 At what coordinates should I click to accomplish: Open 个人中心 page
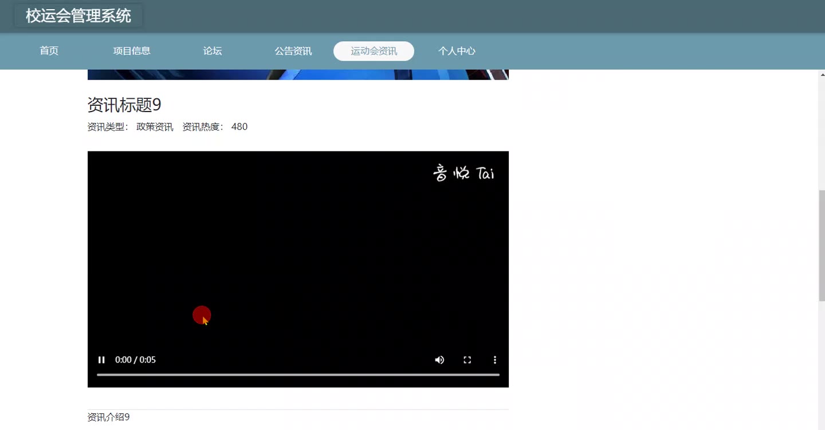[x=457, y=51]
